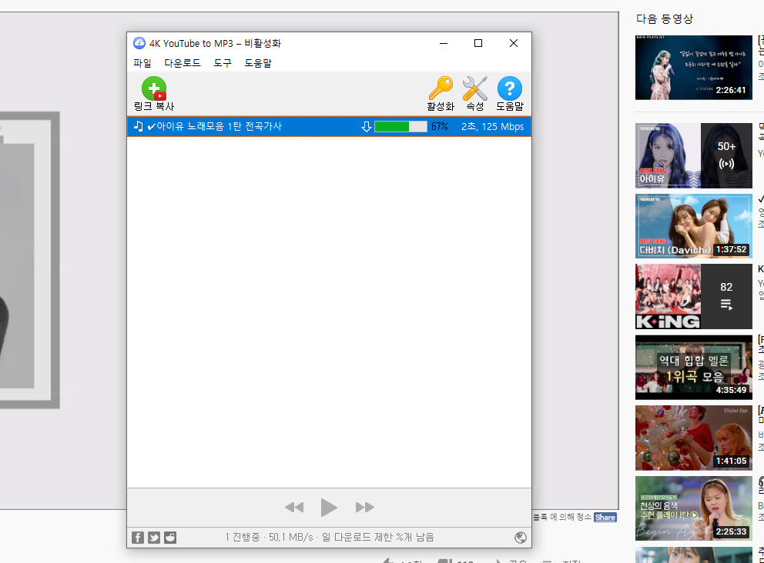
Task: Open Preferences (속성) wrench icon
Action: click(475, 94)
